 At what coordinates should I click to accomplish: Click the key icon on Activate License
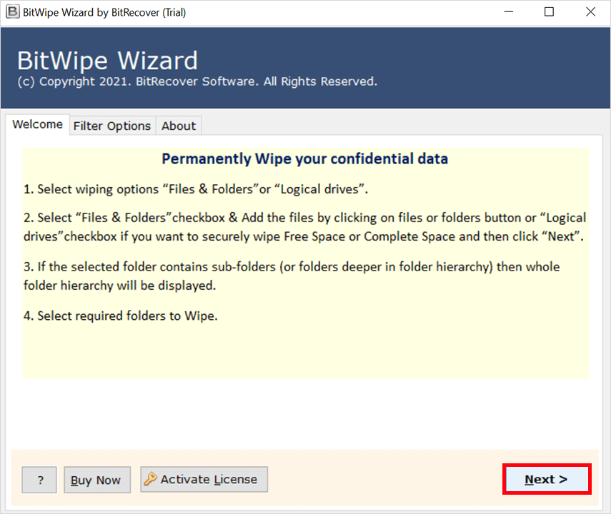(x=150, y=480)
